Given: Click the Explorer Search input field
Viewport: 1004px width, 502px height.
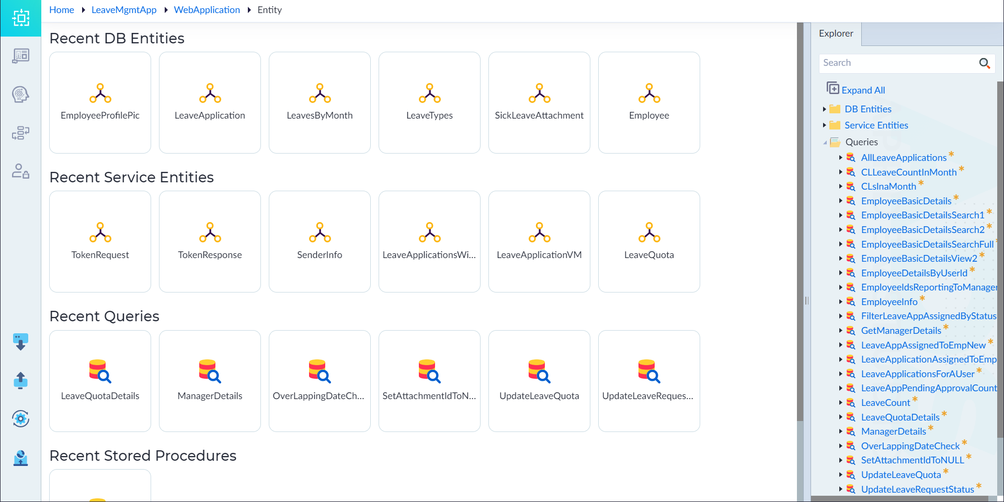Looking at the screenshot, I should coord(897,63).
